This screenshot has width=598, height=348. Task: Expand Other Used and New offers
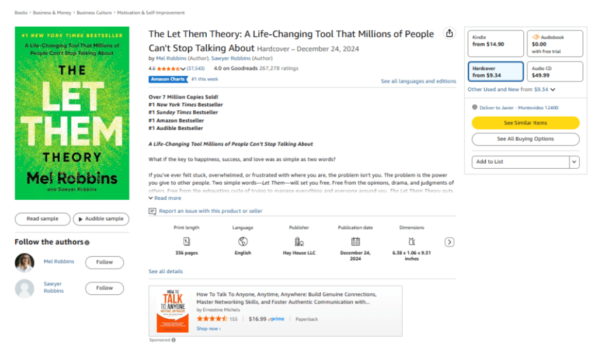(511, 89)
